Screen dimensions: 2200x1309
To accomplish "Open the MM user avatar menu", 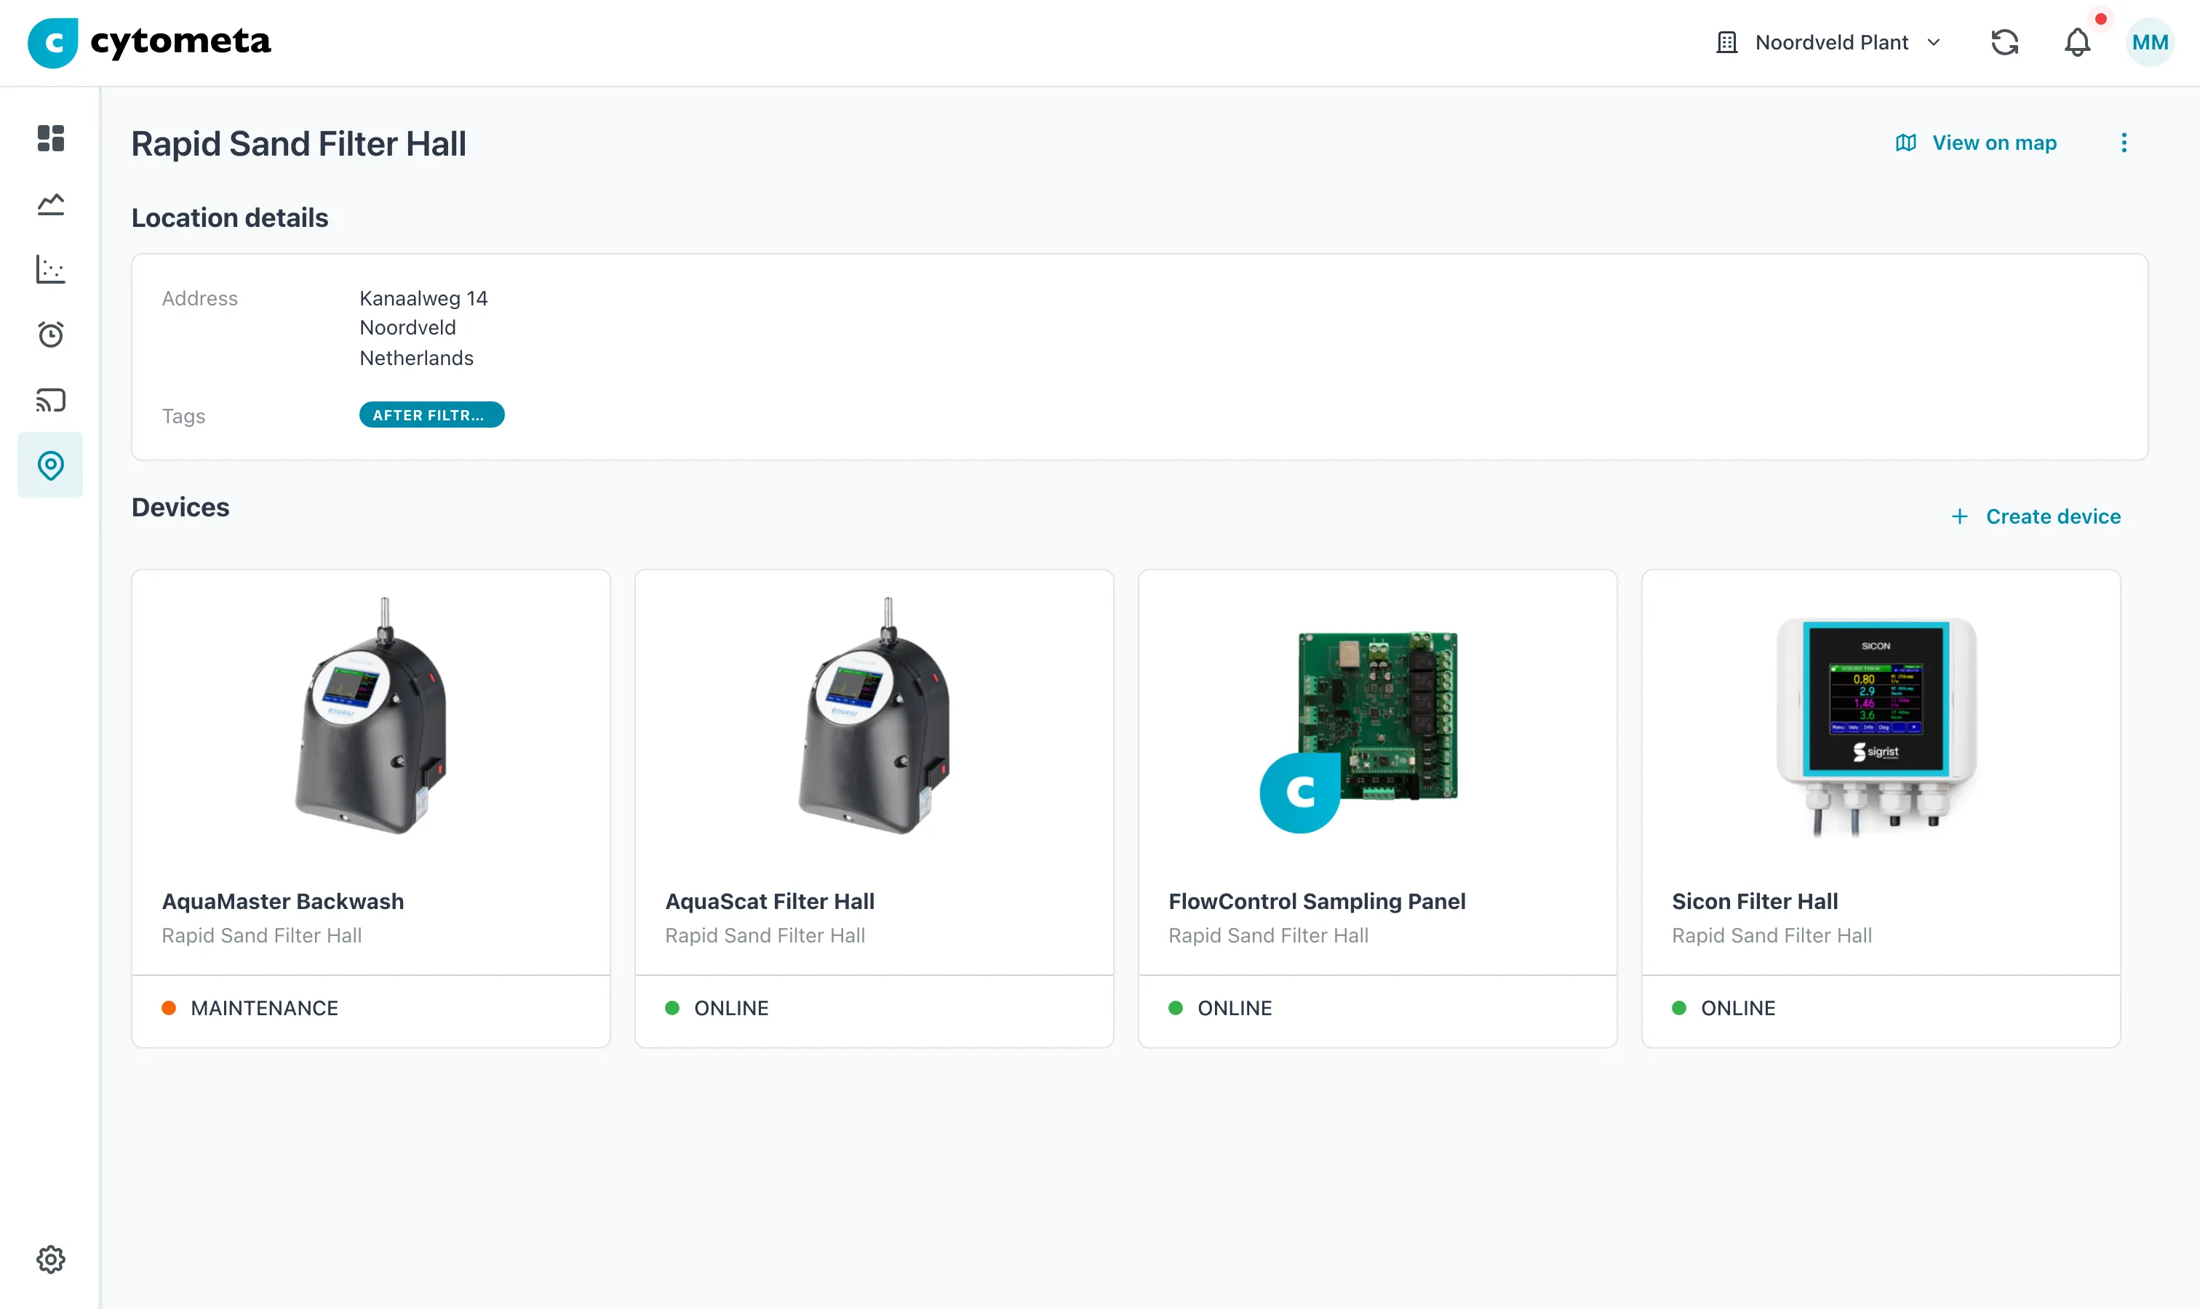I will [2149, 42].
